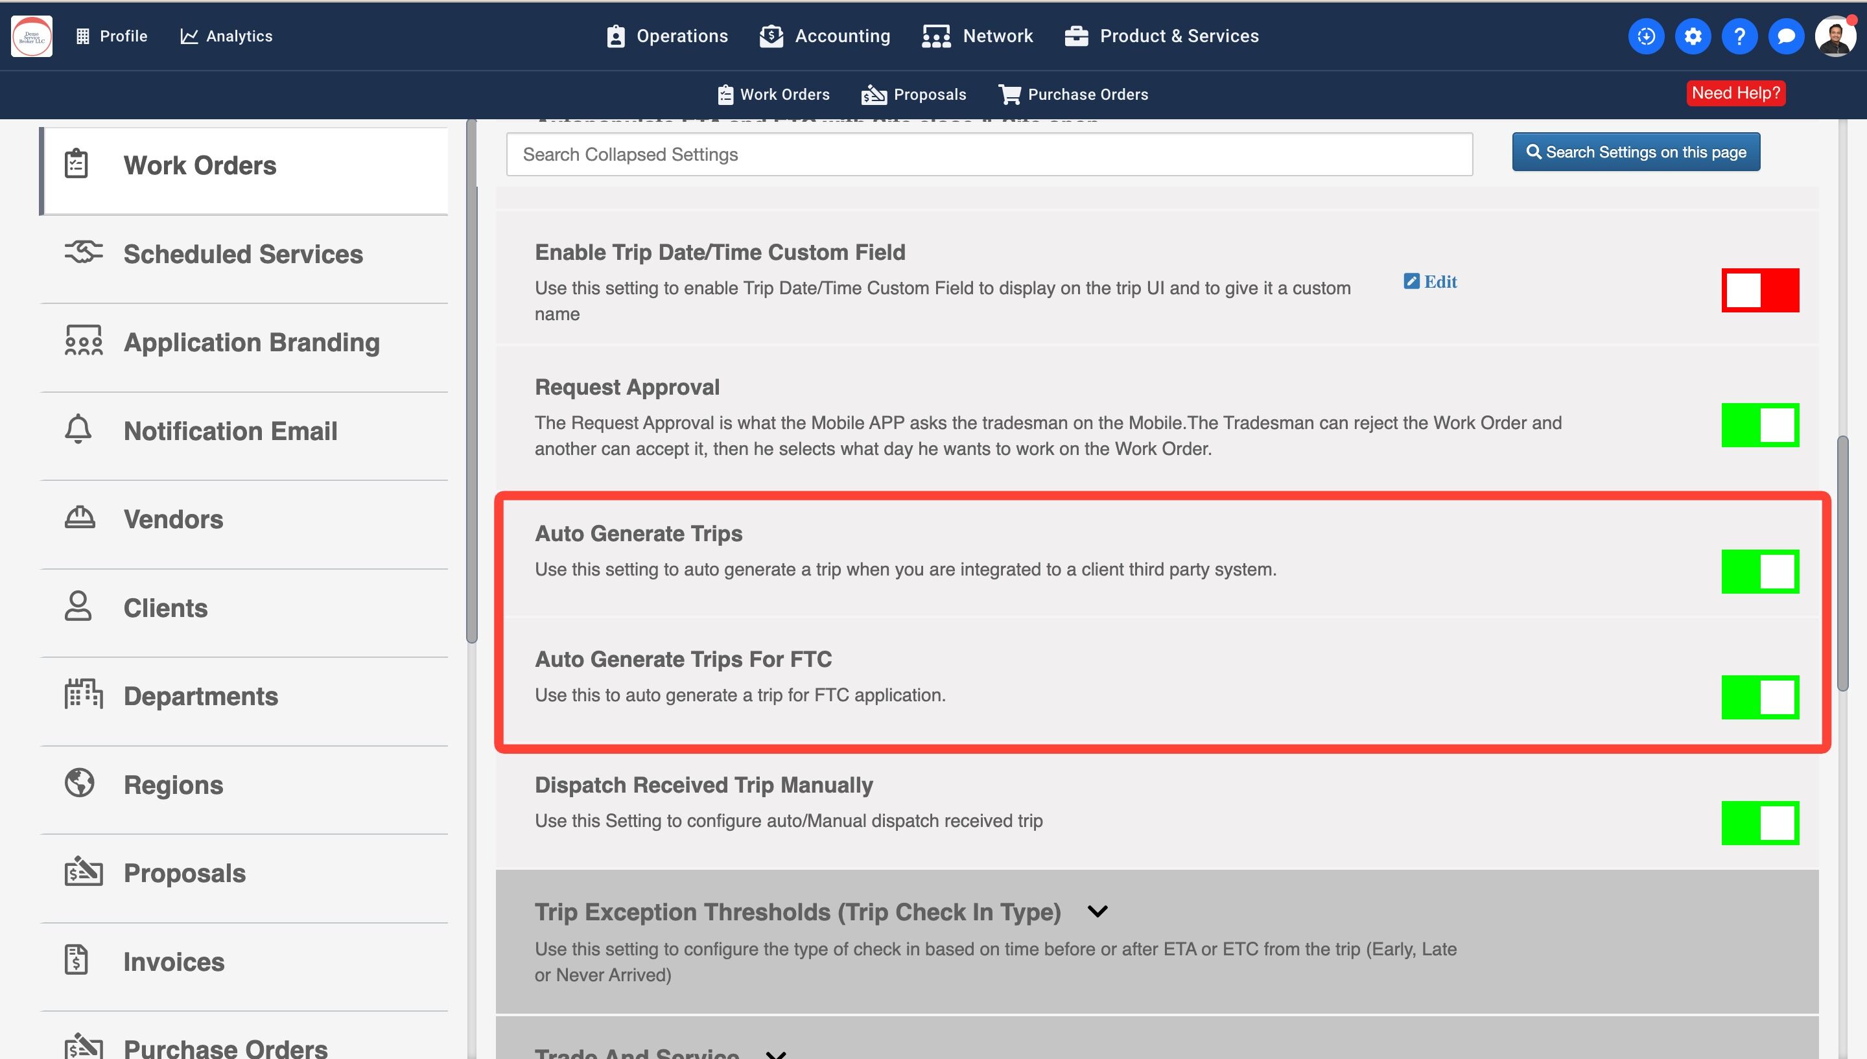Click Search Settings on this page button
The width and height of the screenshot is (1867, 1059).
point(1636,152)
